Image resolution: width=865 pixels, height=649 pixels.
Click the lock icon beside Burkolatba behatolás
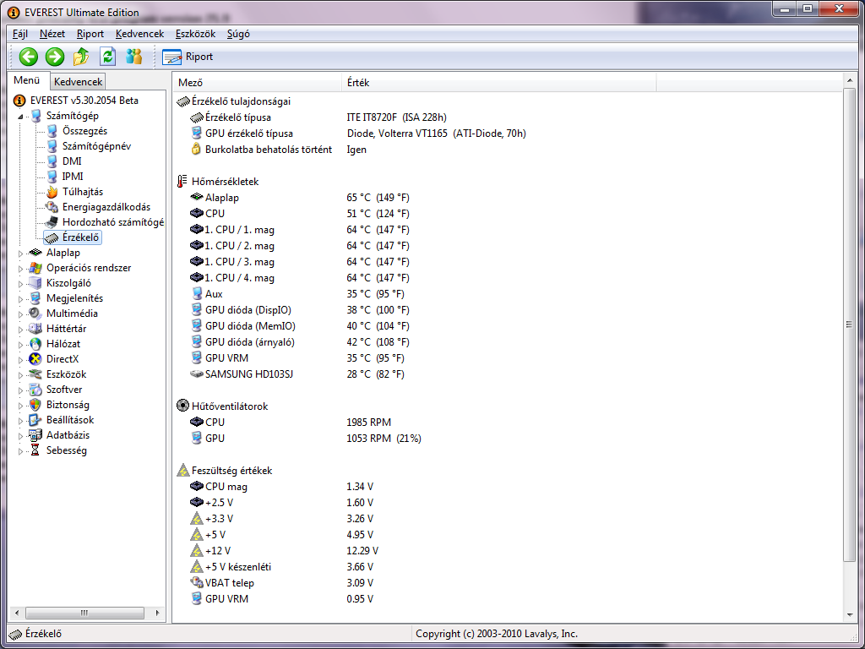(x=196, y=149)
